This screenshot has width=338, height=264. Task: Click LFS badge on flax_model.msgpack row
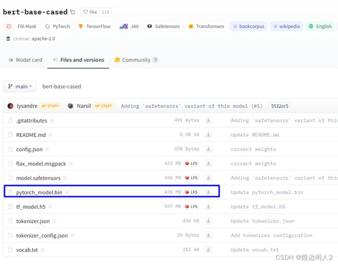(191, 163)
